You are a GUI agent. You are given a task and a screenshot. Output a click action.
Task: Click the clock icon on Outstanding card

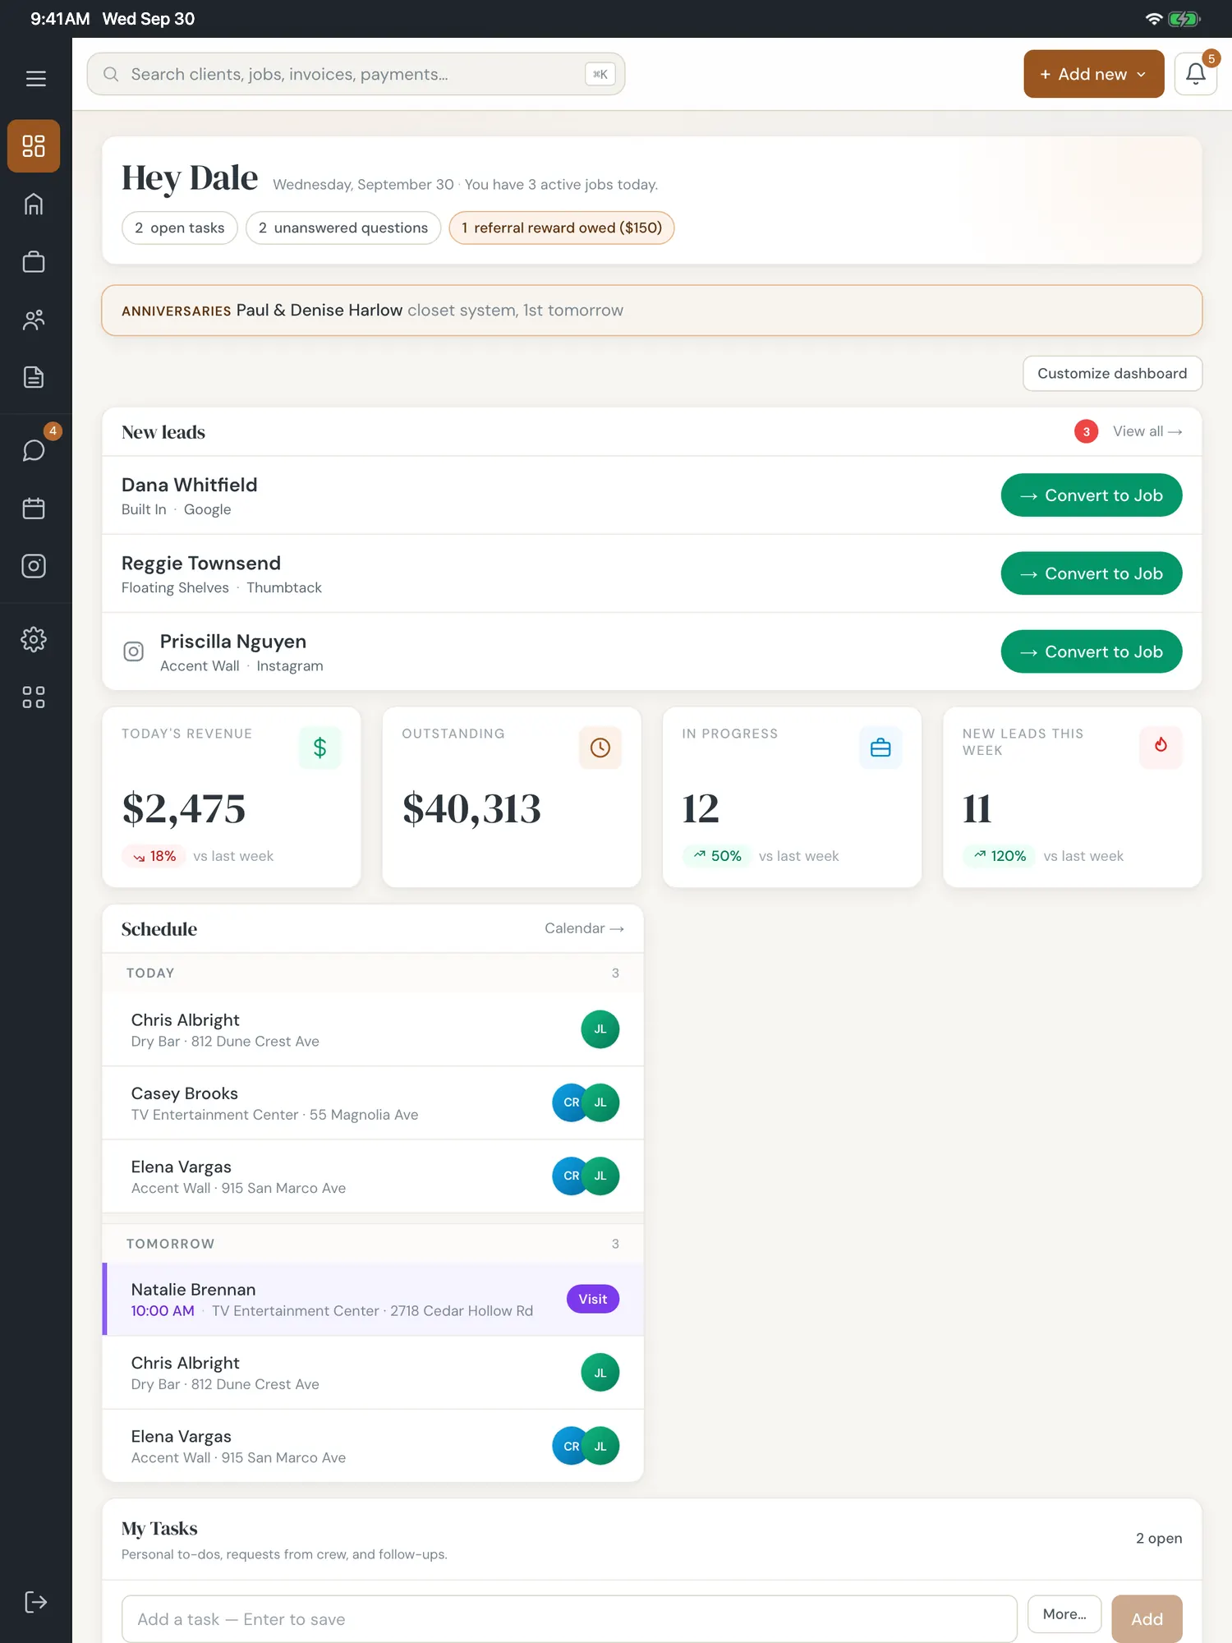coord(600,748)
